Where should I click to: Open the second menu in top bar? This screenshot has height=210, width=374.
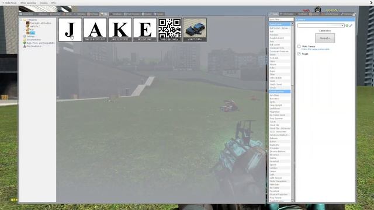(28, 3)
